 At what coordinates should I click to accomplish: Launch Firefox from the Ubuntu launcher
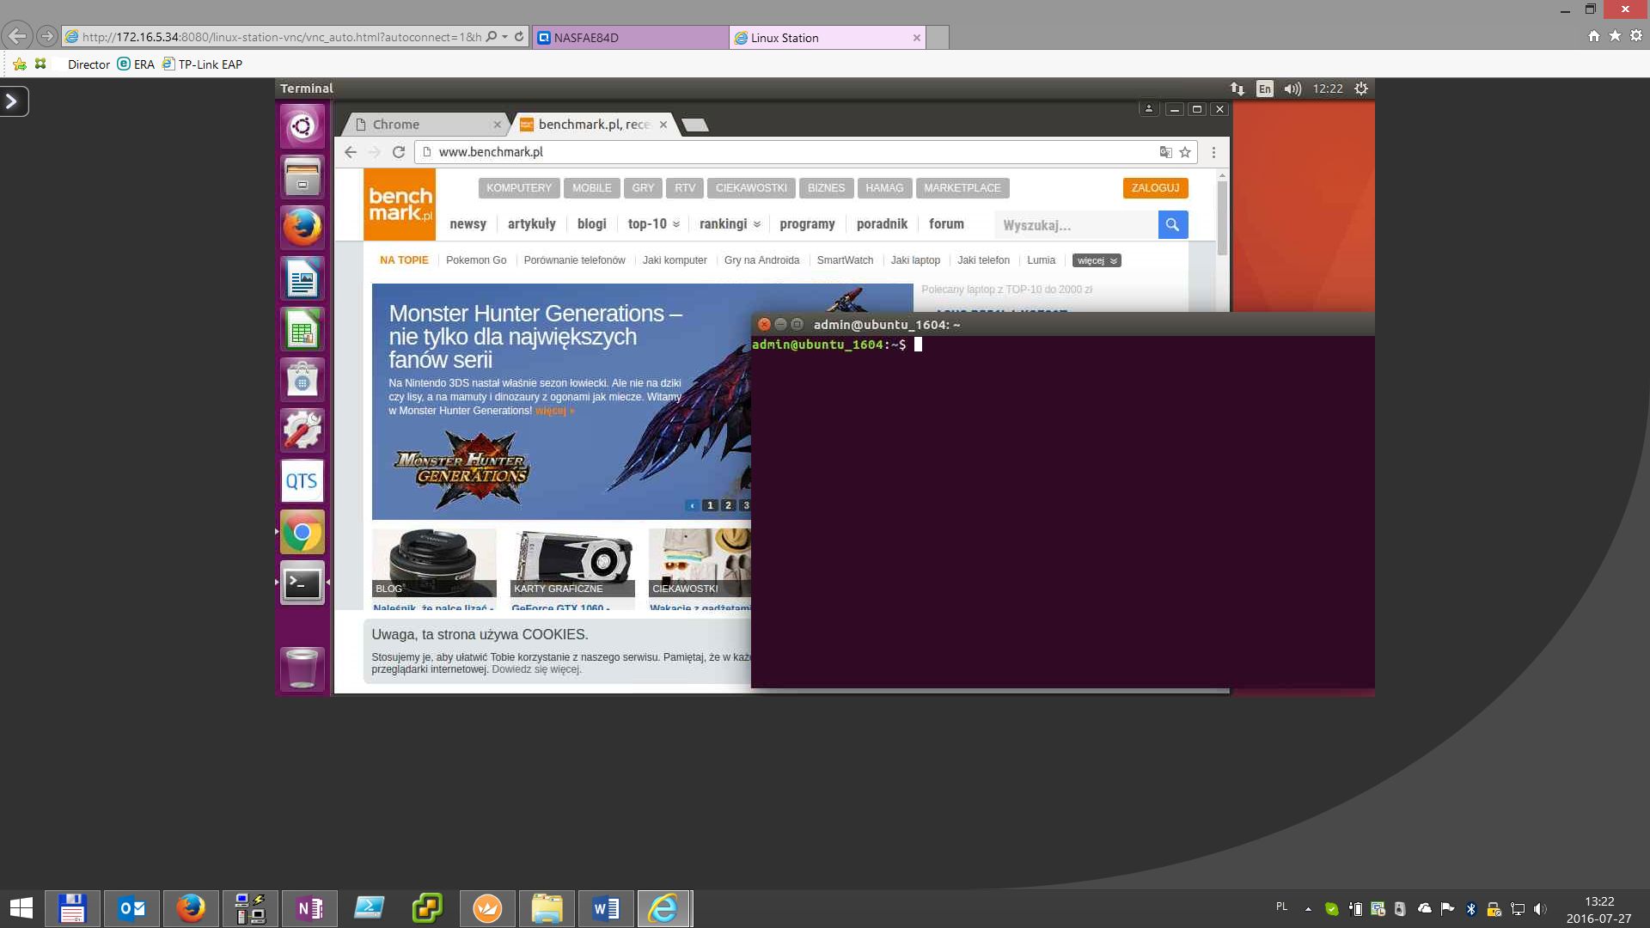point(302,228)
